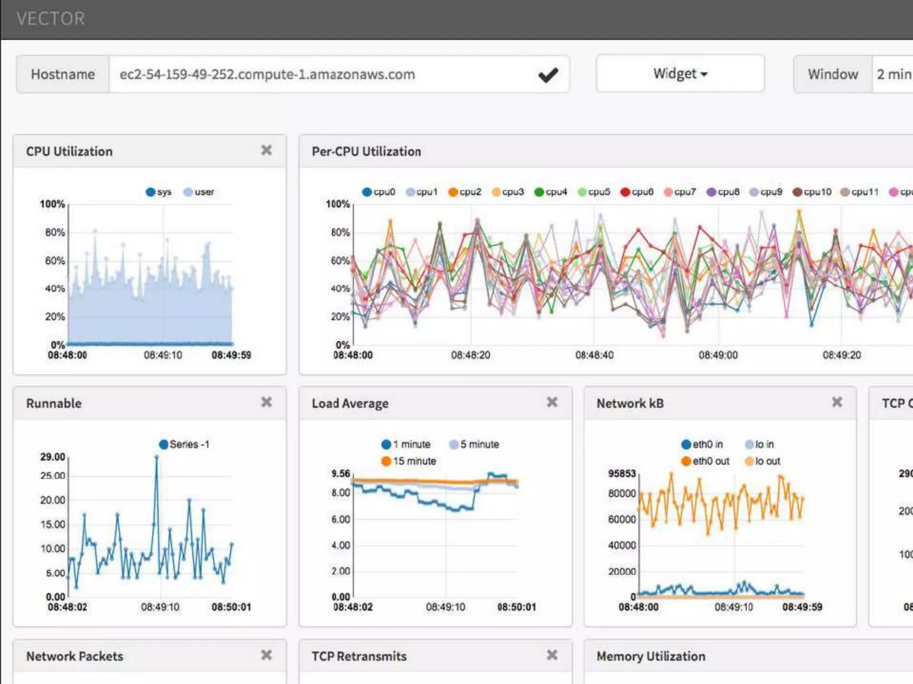Click the hostname confirm checkmark icon

(548, 75)
